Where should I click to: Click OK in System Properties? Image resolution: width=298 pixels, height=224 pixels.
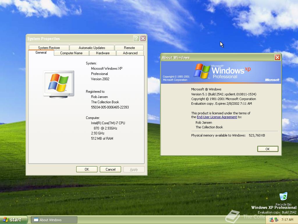87,169
